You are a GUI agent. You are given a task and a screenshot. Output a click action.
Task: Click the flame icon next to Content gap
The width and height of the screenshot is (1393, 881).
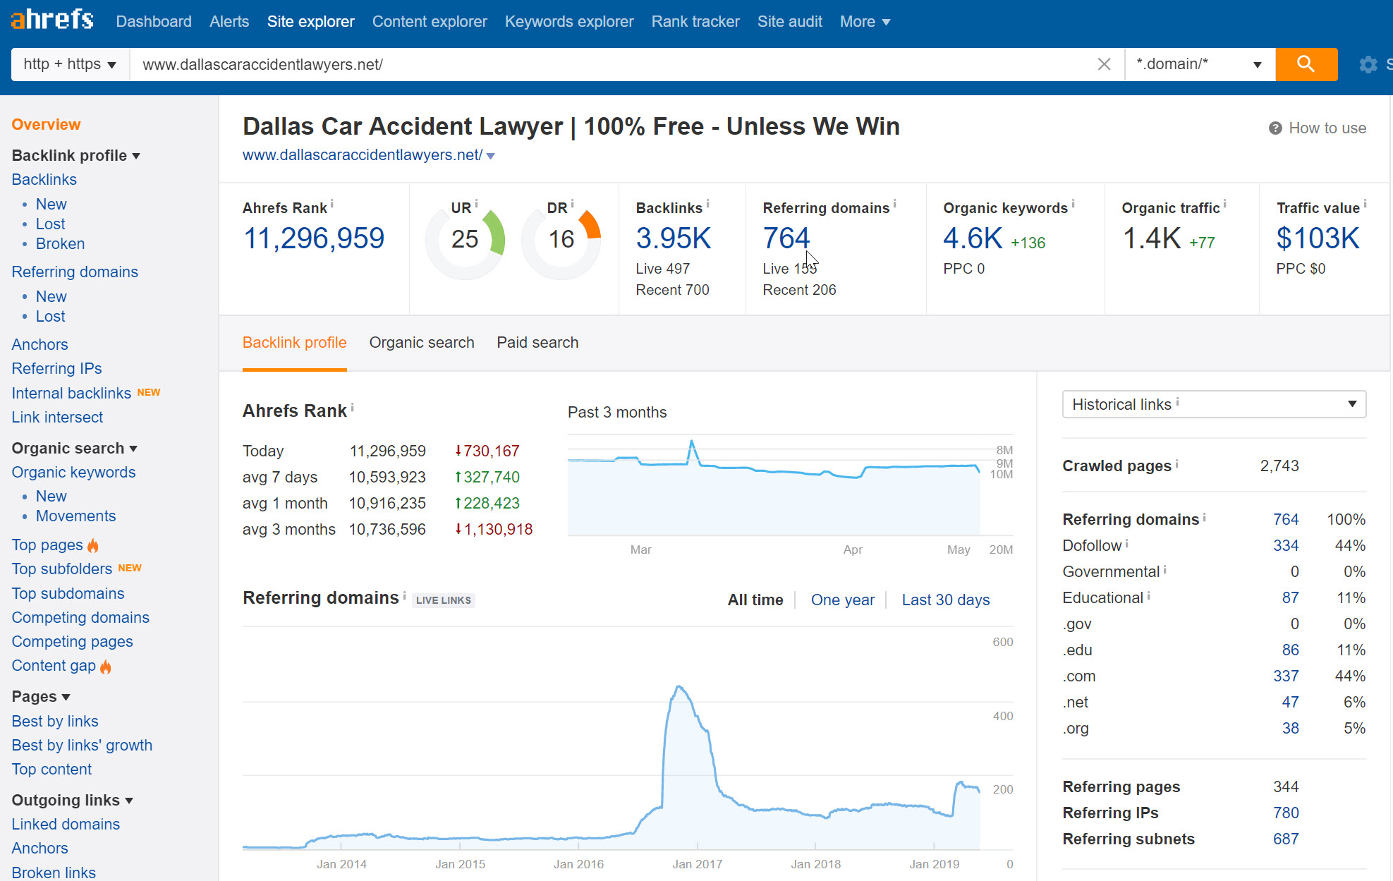click(x=106, y=666)
